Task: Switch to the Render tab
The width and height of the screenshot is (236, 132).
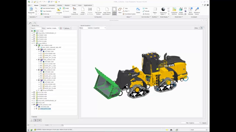Action: (60, 5)
